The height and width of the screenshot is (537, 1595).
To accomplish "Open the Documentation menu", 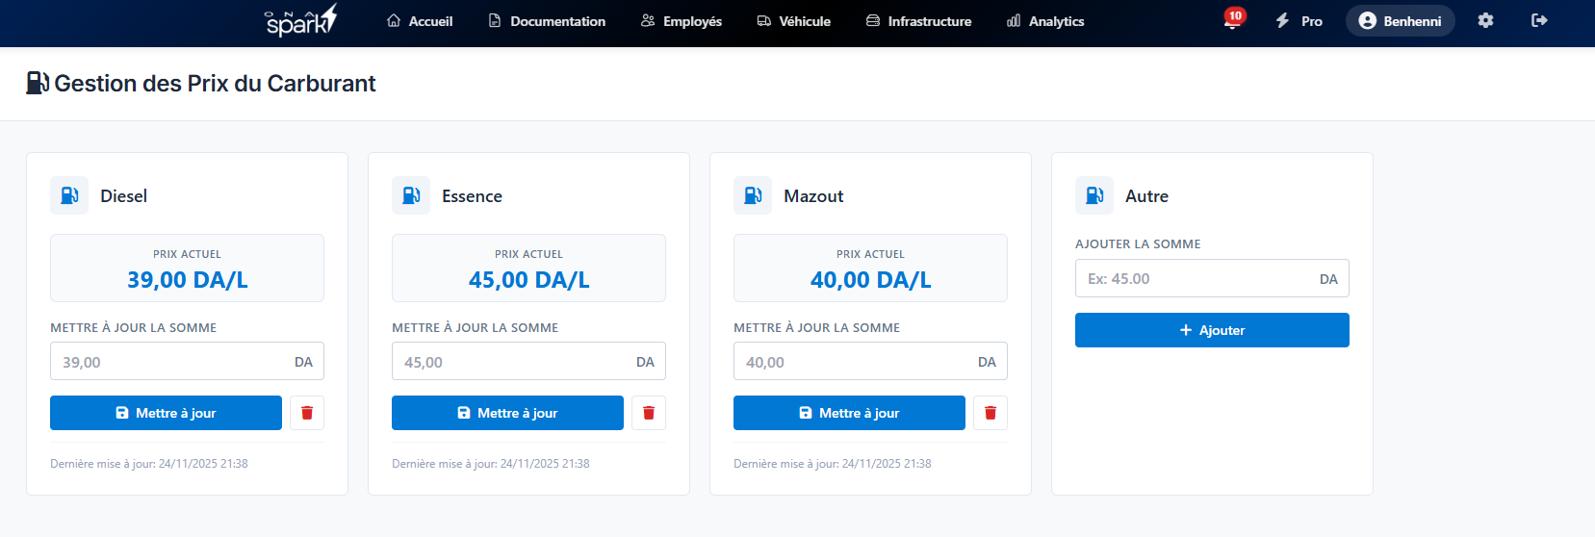I will click(547, 21).
